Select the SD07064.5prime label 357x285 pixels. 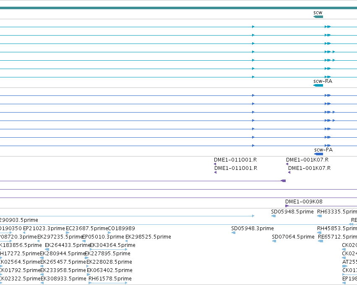(x=293, y=236)
